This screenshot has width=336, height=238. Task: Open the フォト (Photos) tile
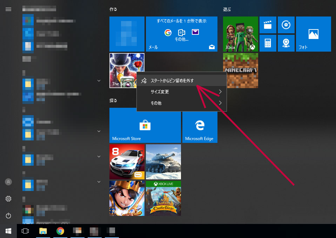point(313,34)
